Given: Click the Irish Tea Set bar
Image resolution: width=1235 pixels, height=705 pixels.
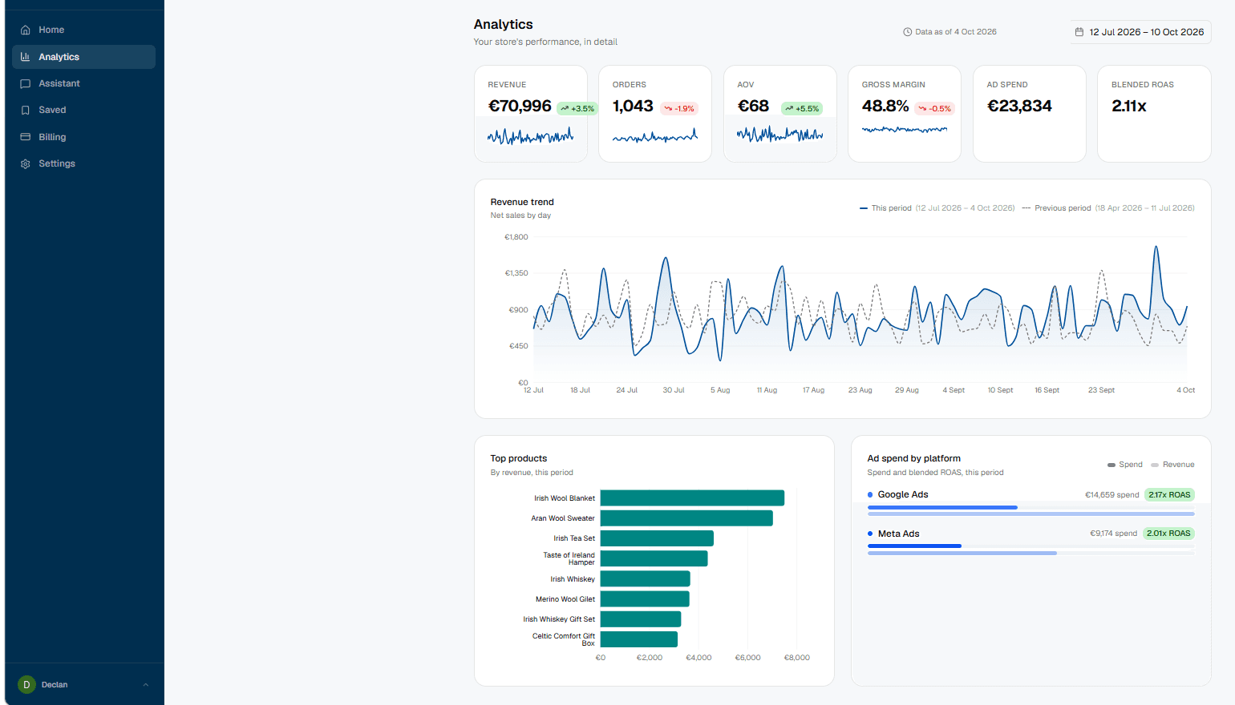Looking at the screenshot, I should tap(657, 538).
